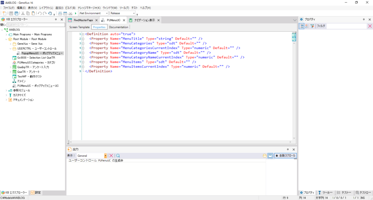Open the Documentation sub-tab

click(118, 27)
